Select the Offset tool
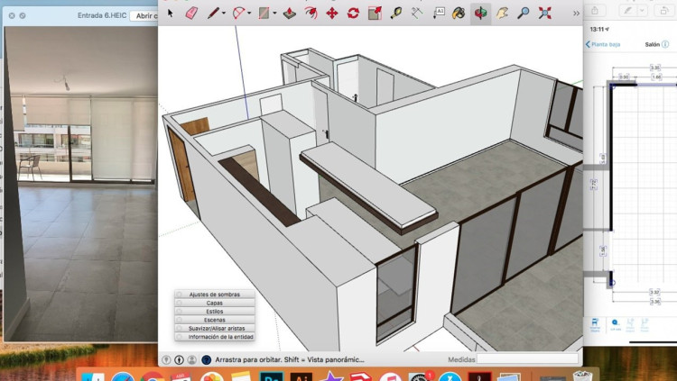 point(311,14)
